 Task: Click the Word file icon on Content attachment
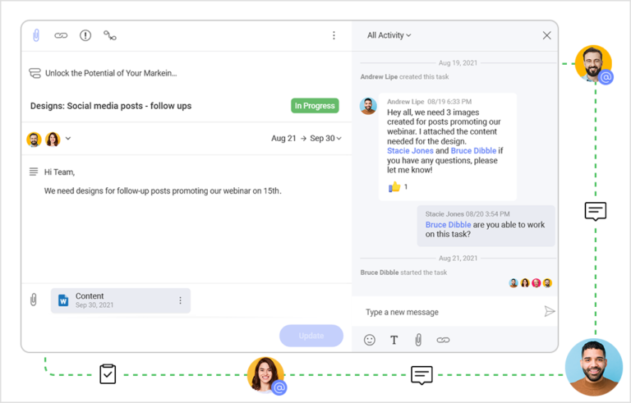point(63,300)
